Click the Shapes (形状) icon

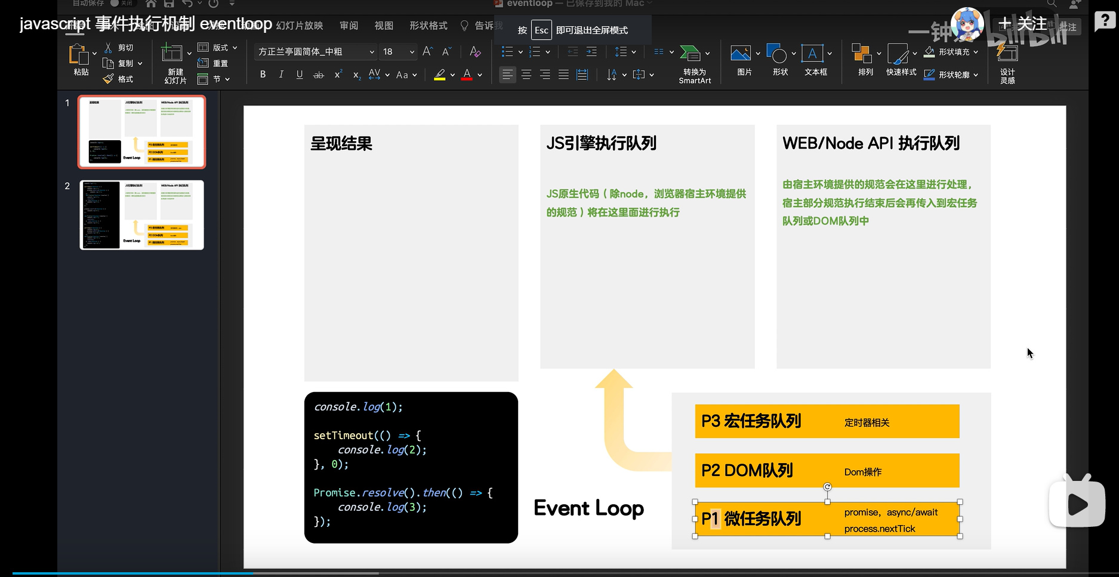(776, 53)
